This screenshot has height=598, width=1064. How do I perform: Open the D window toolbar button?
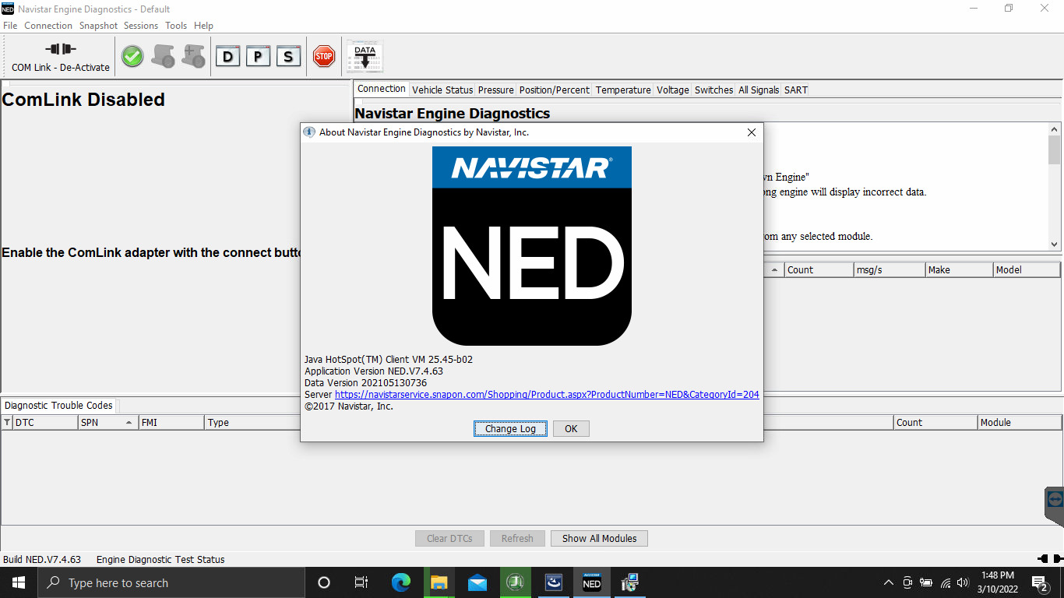tap(227, 56)
